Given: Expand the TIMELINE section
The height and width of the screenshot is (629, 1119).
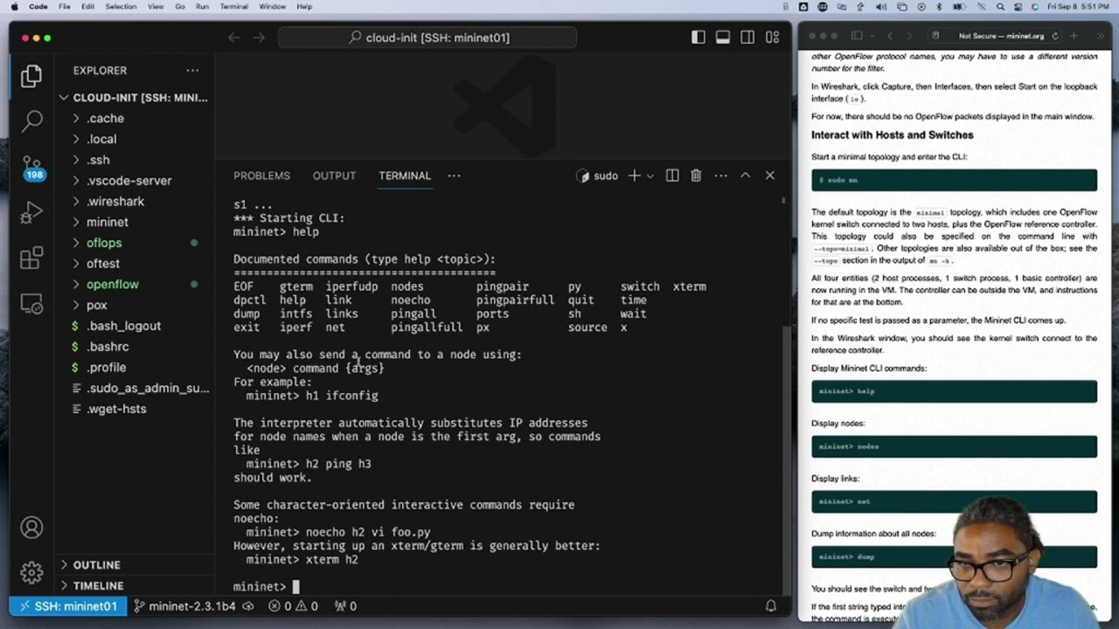Looking at the screenshot, I should tap(136, 585).
